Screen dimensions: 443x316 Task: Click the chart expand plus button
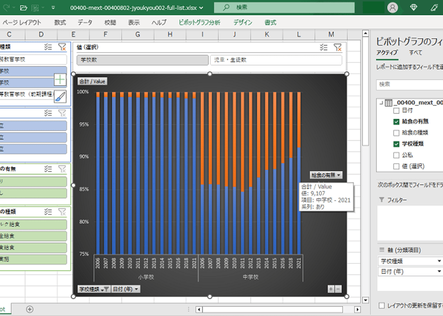(331, 289)
